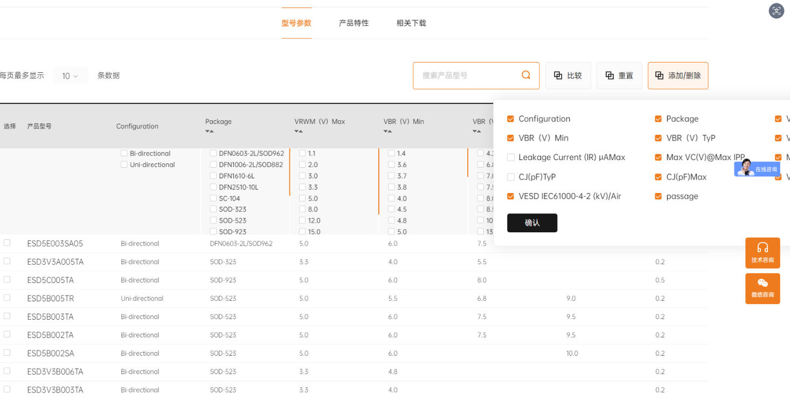Click the search magnifier icon

click(x=525, y=75)
